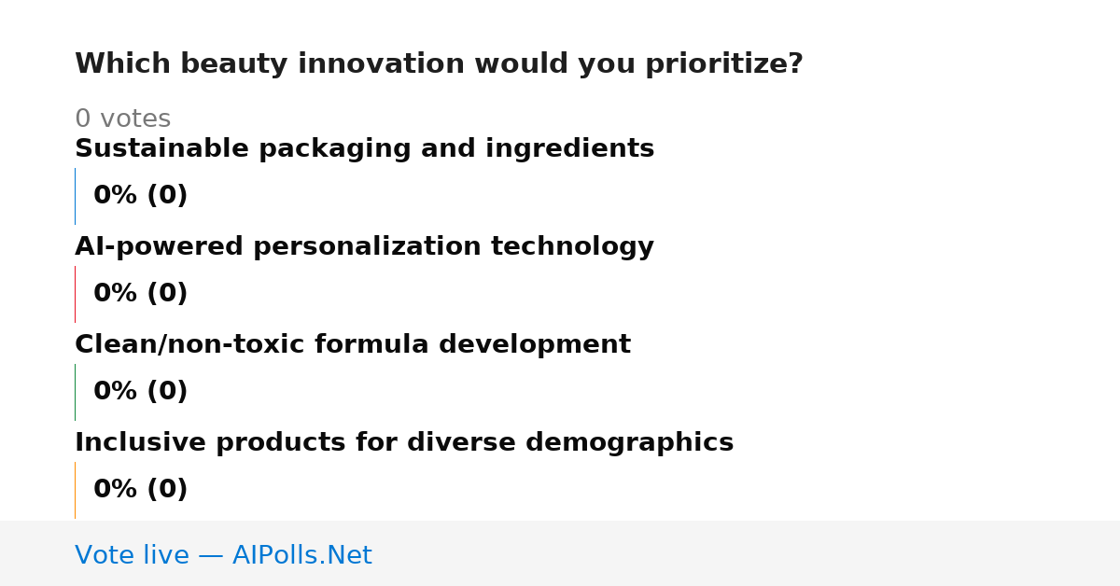Select Sustainable packaging and ingredients option
This screenshot has width=1120, height=586.
[x=364, y=149]
